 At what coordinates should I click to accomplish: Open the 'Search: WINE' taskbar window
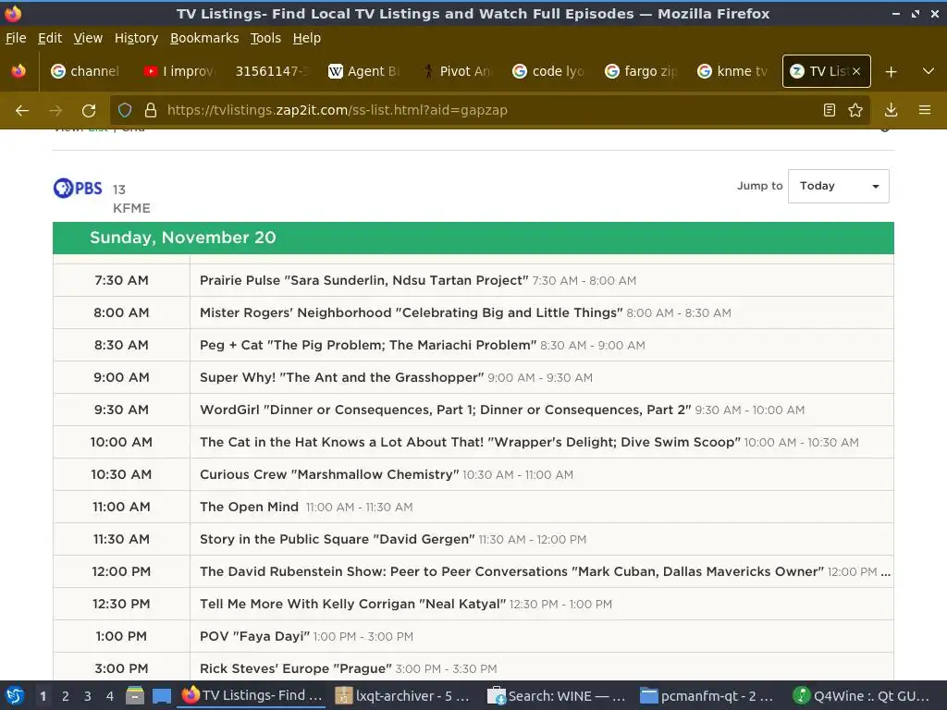556,696
